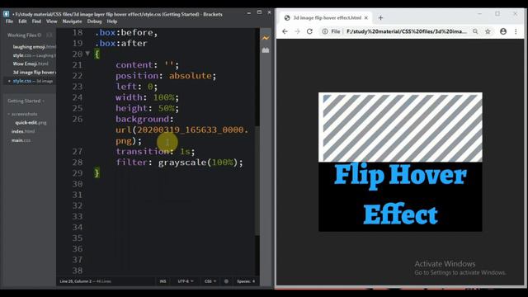Click '.box:after' selector on line 19
The image size is (528, 297).
(x=121, y=44)
